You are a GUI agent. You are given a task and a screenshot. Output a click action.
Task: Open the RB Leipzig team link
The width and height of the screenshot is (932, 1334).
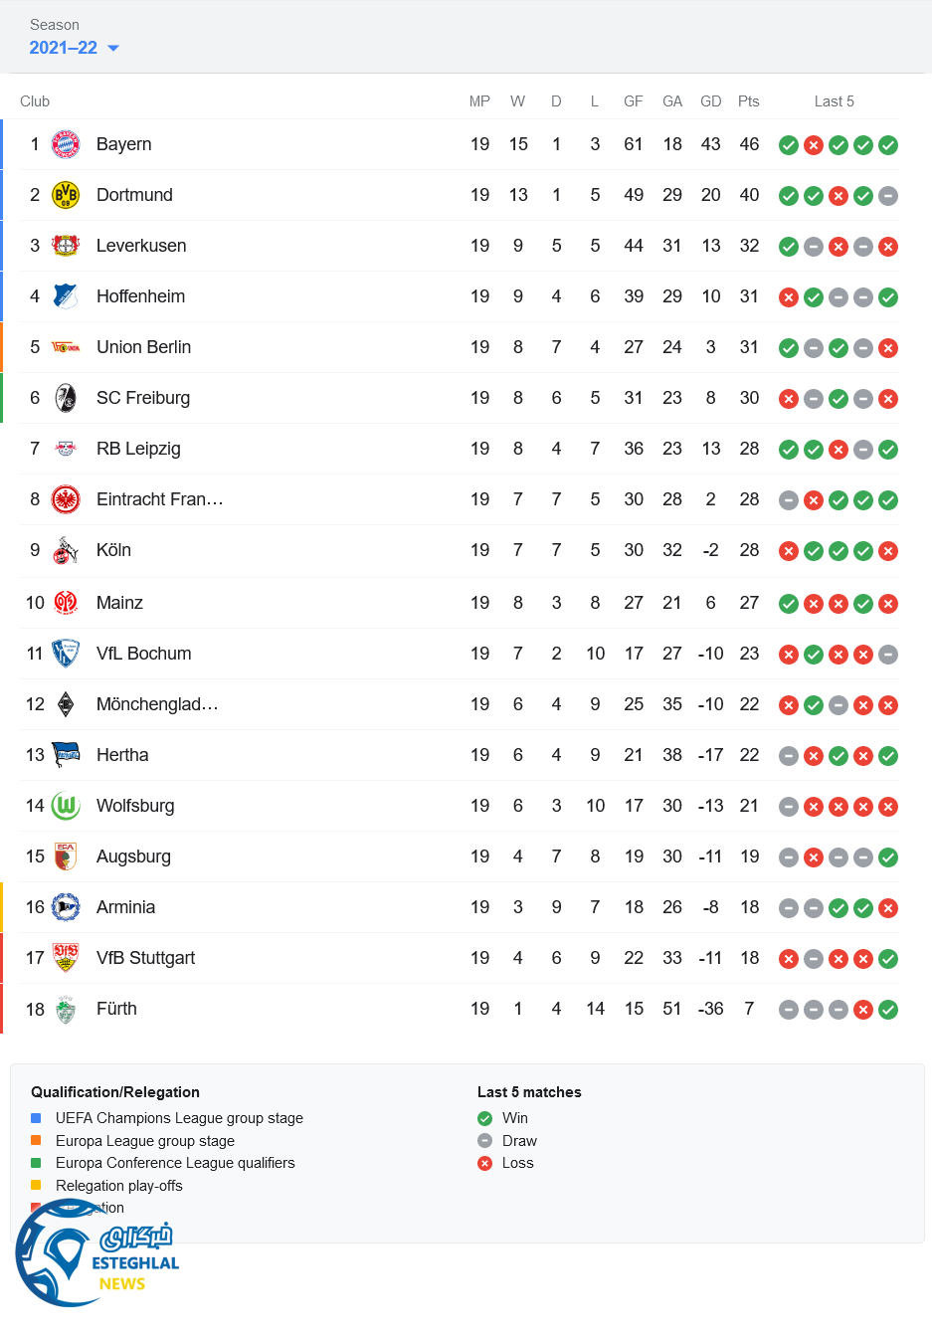138,449
